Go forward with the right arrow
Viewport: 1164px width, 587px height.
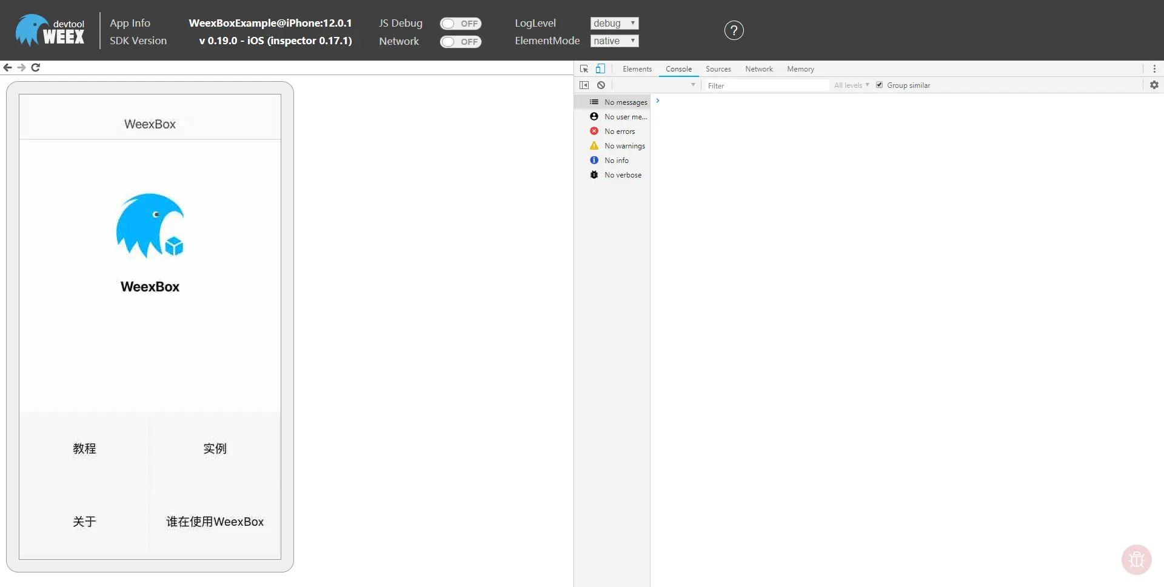pyautogui.click(x=21, y=67)
